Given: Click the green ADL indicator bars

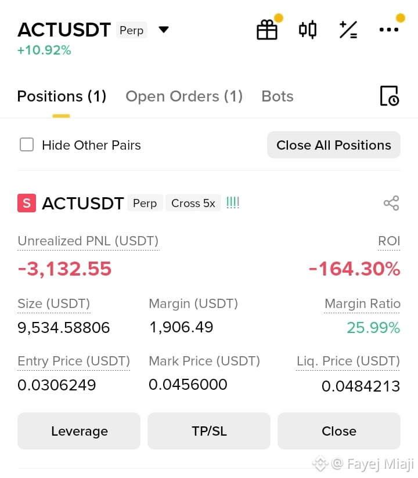Looking at the screenshot, I should (233, 202).
